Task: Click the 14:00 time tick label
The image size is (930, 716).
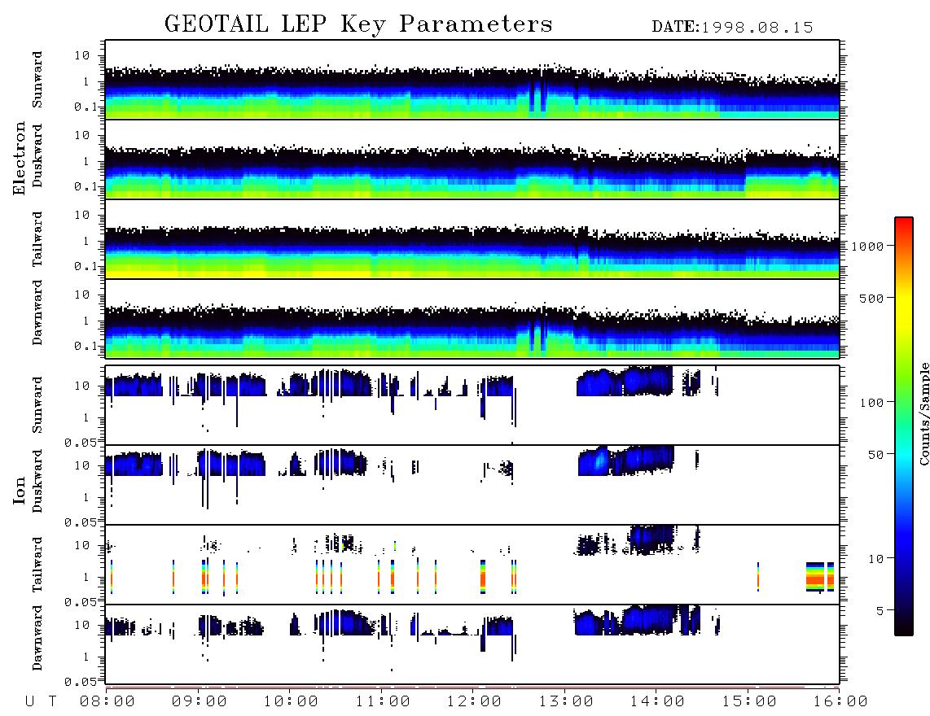Action: point(657,701)
